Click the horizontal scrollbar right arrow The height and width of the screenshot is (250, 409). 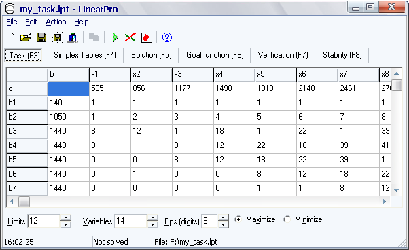click(385, 202)
